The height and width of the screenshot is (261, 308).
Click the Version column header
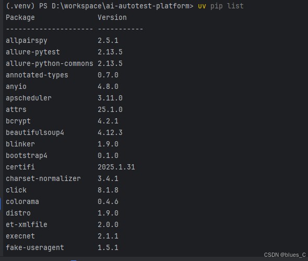tap(112, 17)
